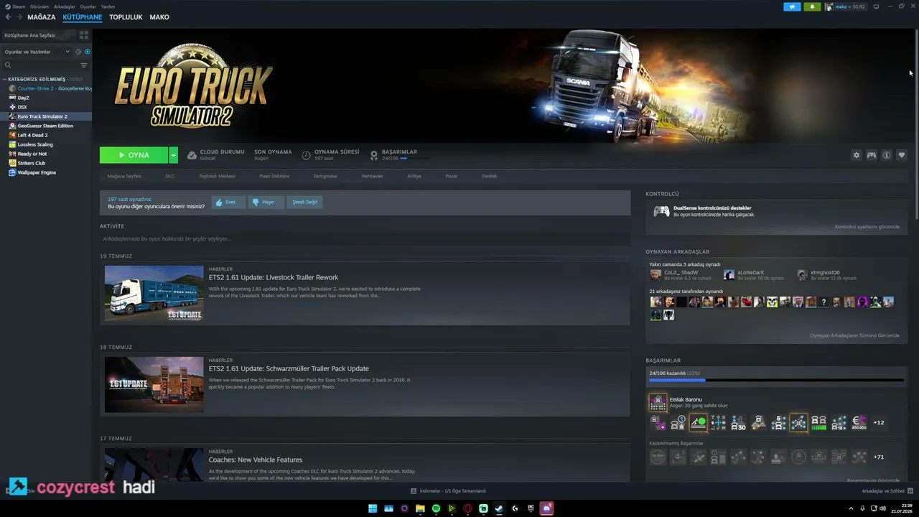
Task: Add game to favorites heart icon
Action: [x=902, y=155]
